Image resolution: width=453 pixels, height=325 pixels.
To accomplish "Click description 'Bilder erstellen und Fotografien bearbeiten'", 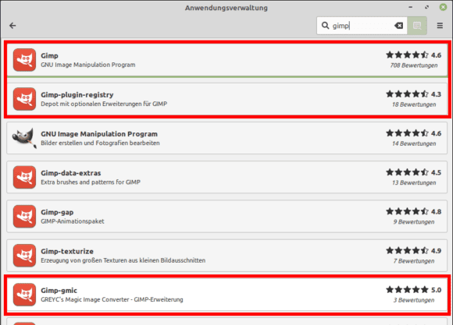I will pos(100,143).
